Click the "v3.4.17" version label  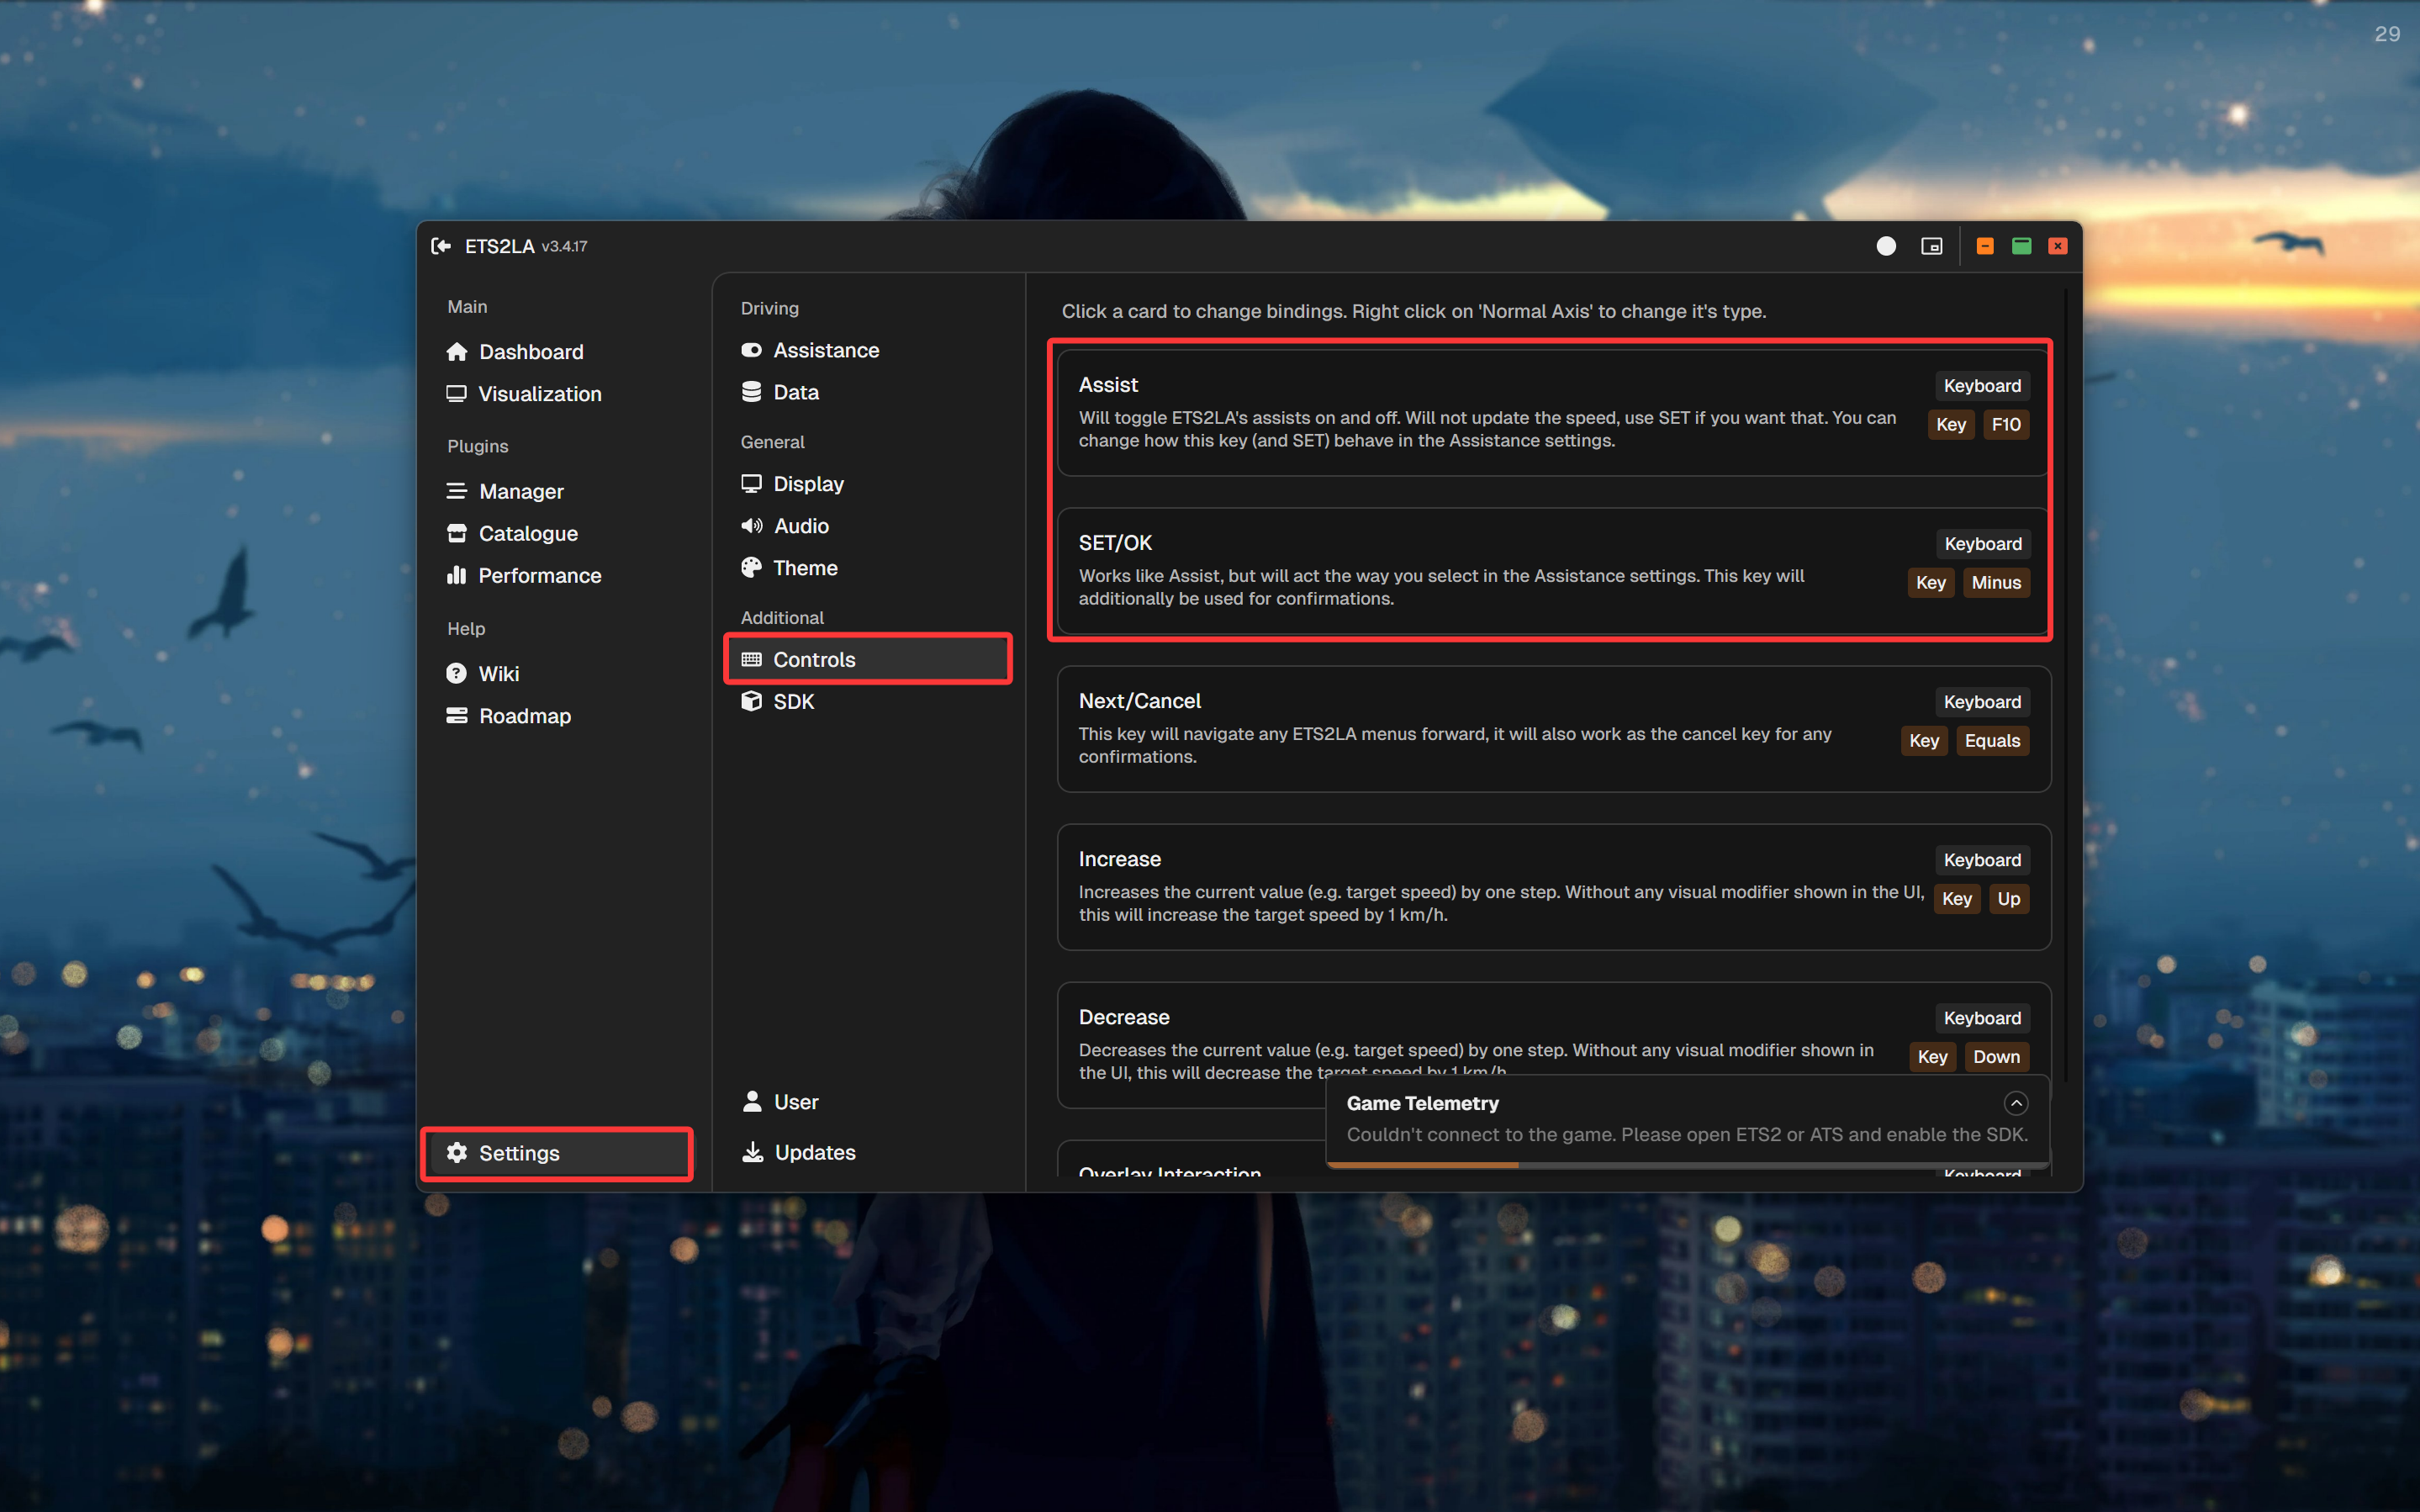pyautogui.click(x=565, y=247)
